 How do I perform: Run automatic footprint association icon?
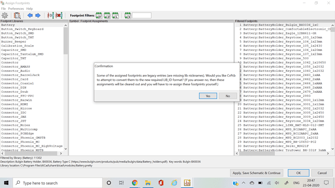[50, 16]
